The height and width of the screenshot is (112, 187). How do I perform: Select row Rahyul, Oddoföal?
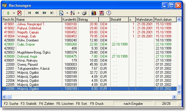click(x=89, y=28)
